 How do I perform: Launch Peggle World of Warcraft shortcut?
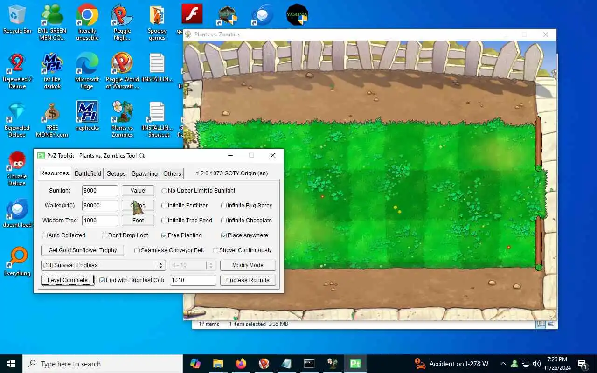[122, 70]
